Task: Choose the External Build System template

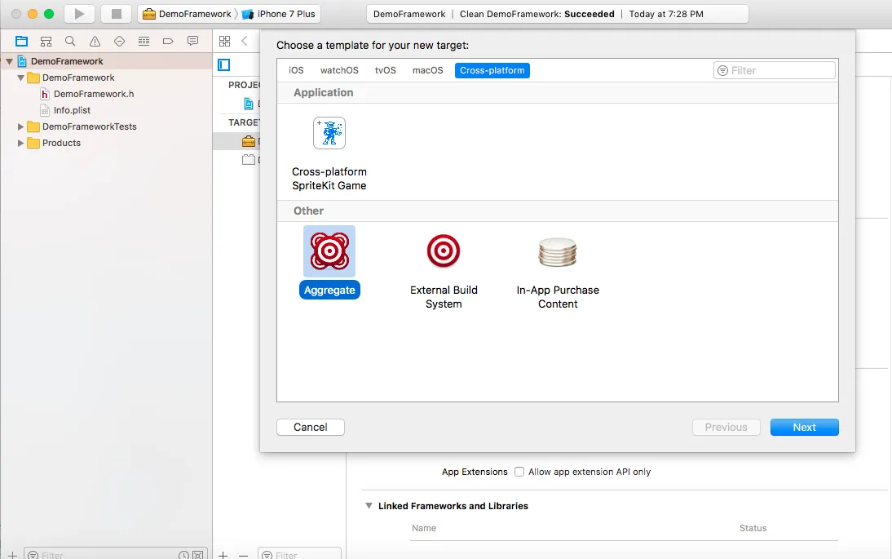Action: (444, 272)
